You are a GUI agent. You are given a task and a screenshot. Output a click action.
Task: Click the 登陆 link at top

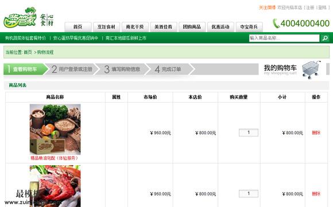323,7
